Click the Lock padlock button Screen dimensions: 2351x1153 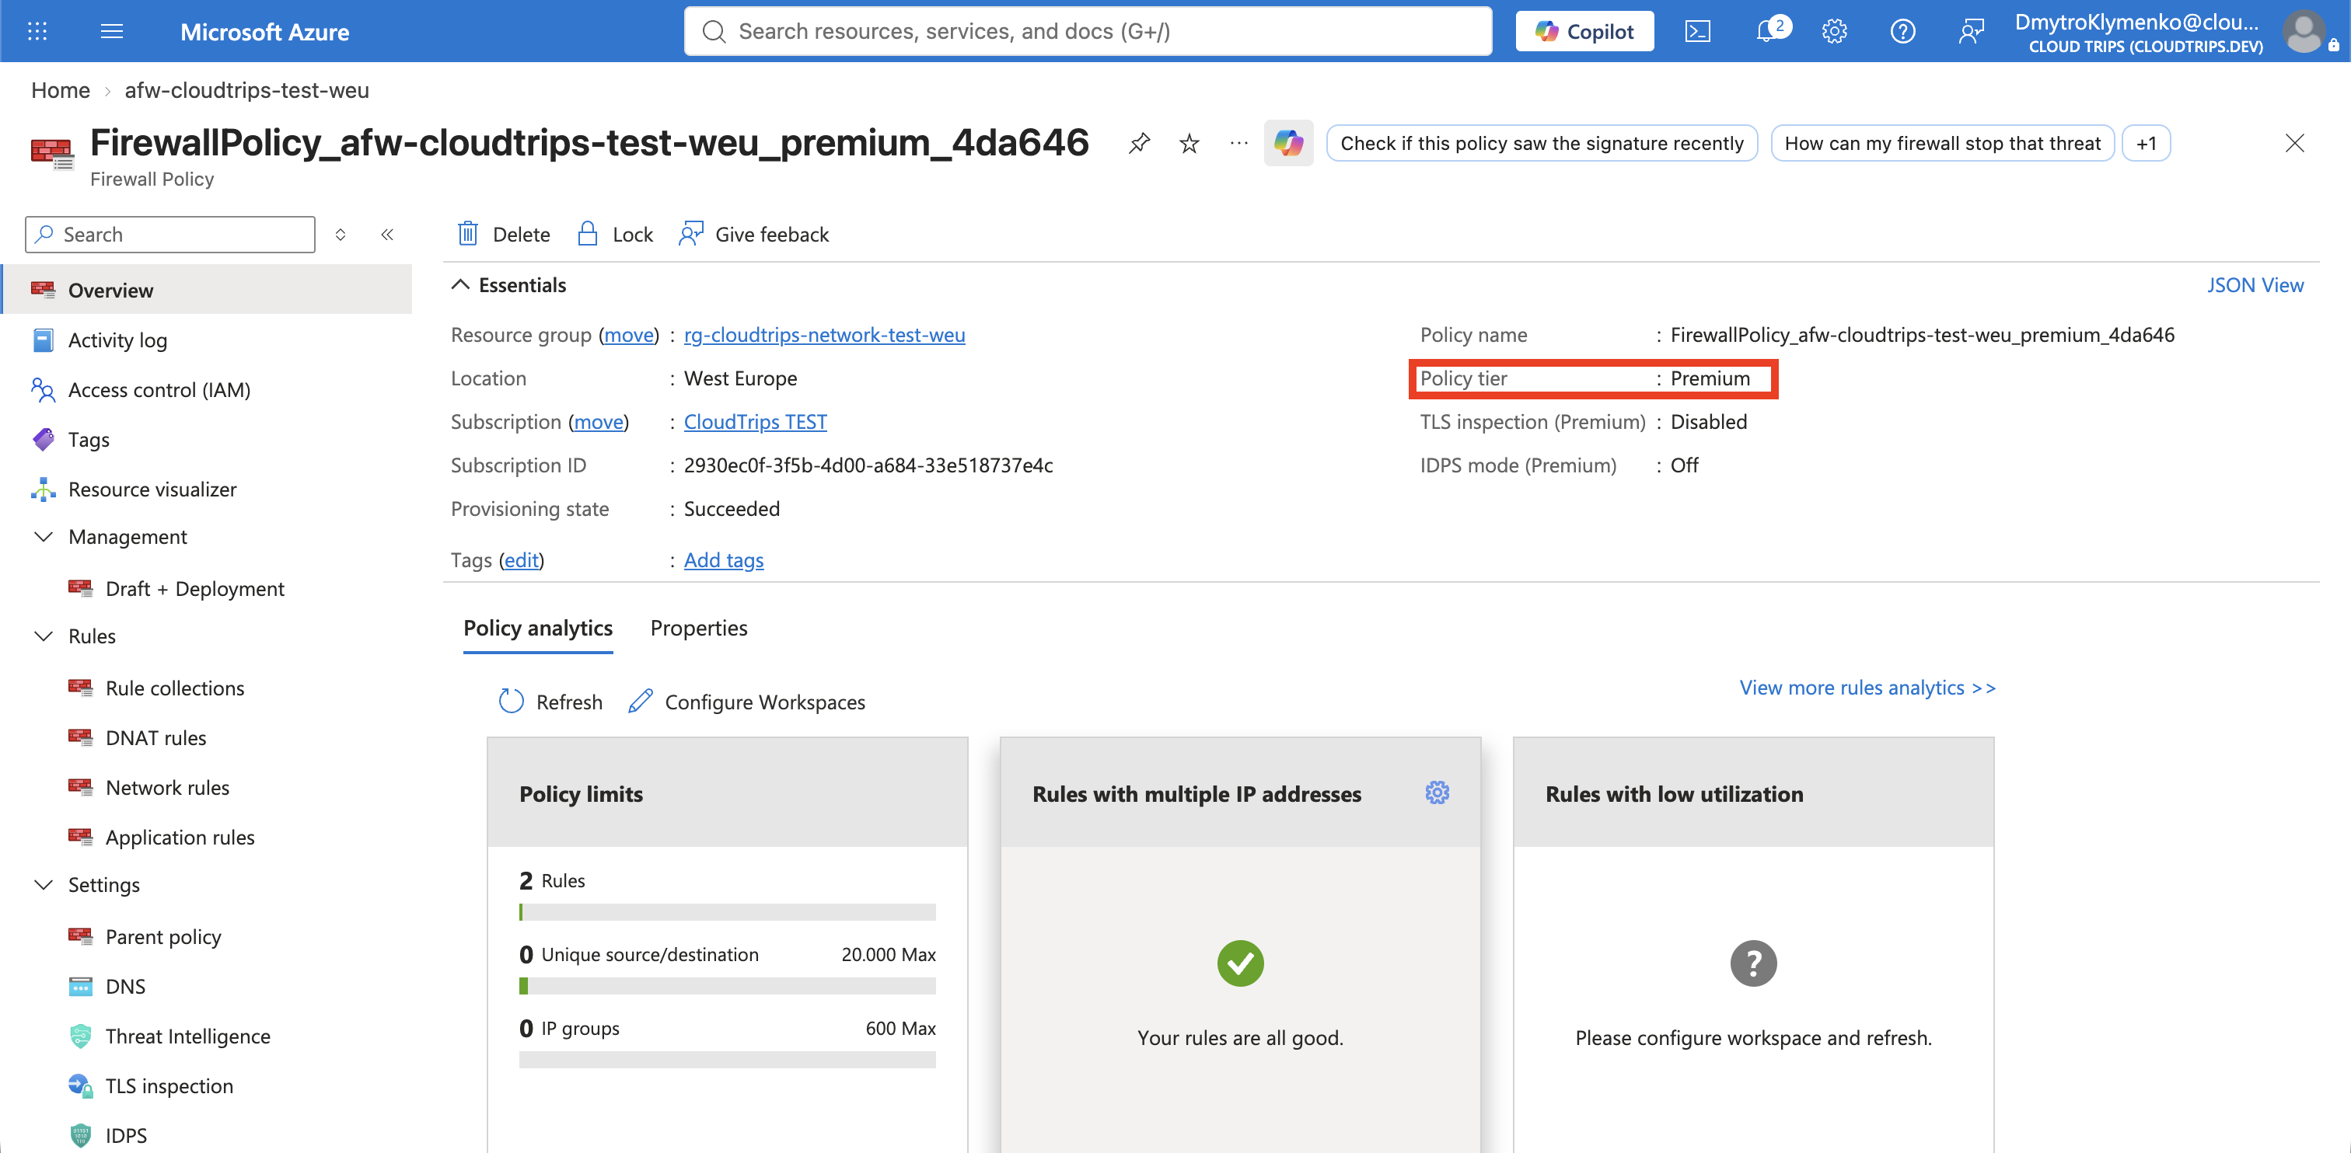coord(615,235)
